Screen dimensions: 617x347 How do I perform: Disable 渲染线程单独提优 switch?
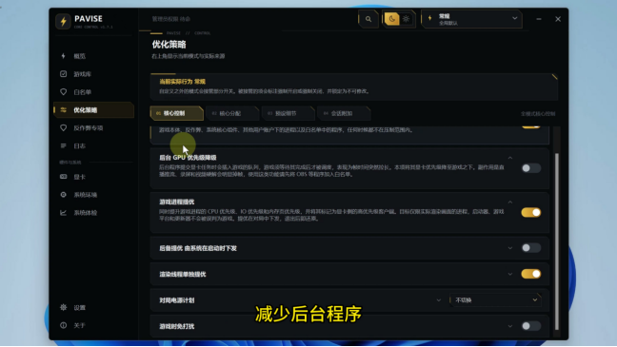530,274
